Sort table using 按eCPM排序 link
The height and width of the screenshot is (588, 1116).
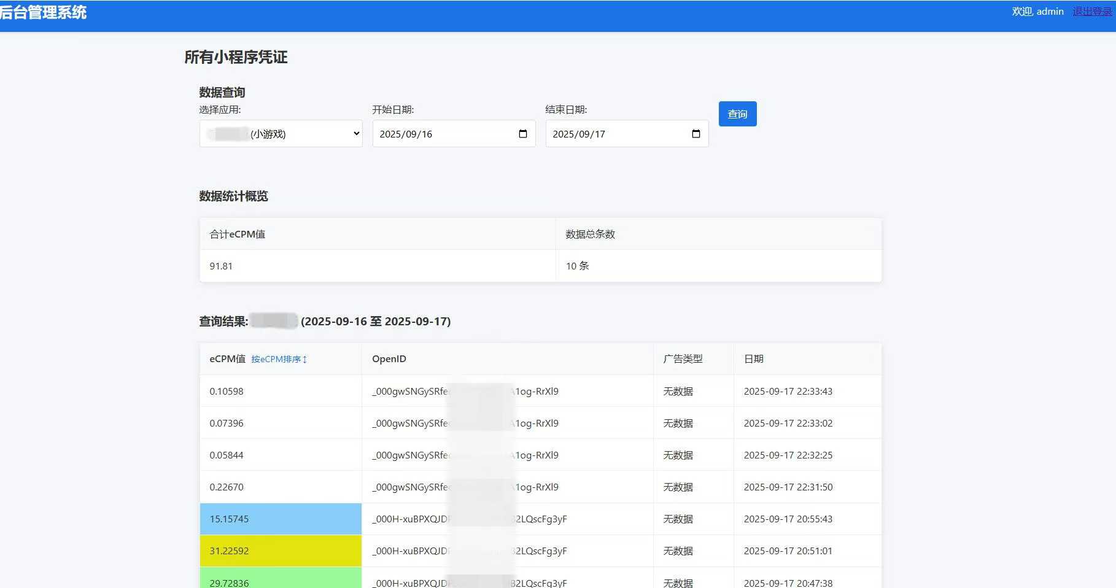279,359
